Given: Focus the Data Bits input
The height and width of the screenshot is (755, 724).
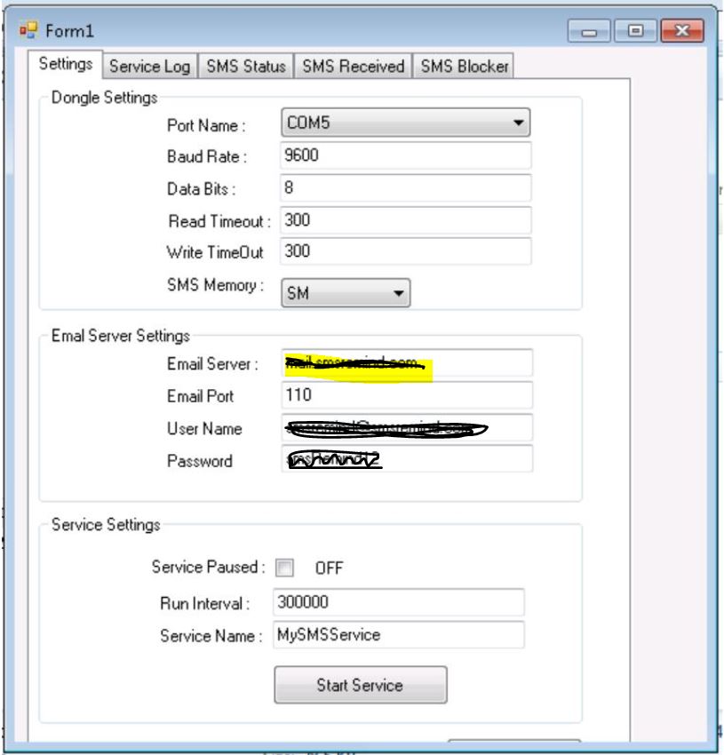Looking at the screenshot, I should click(405, 188).
